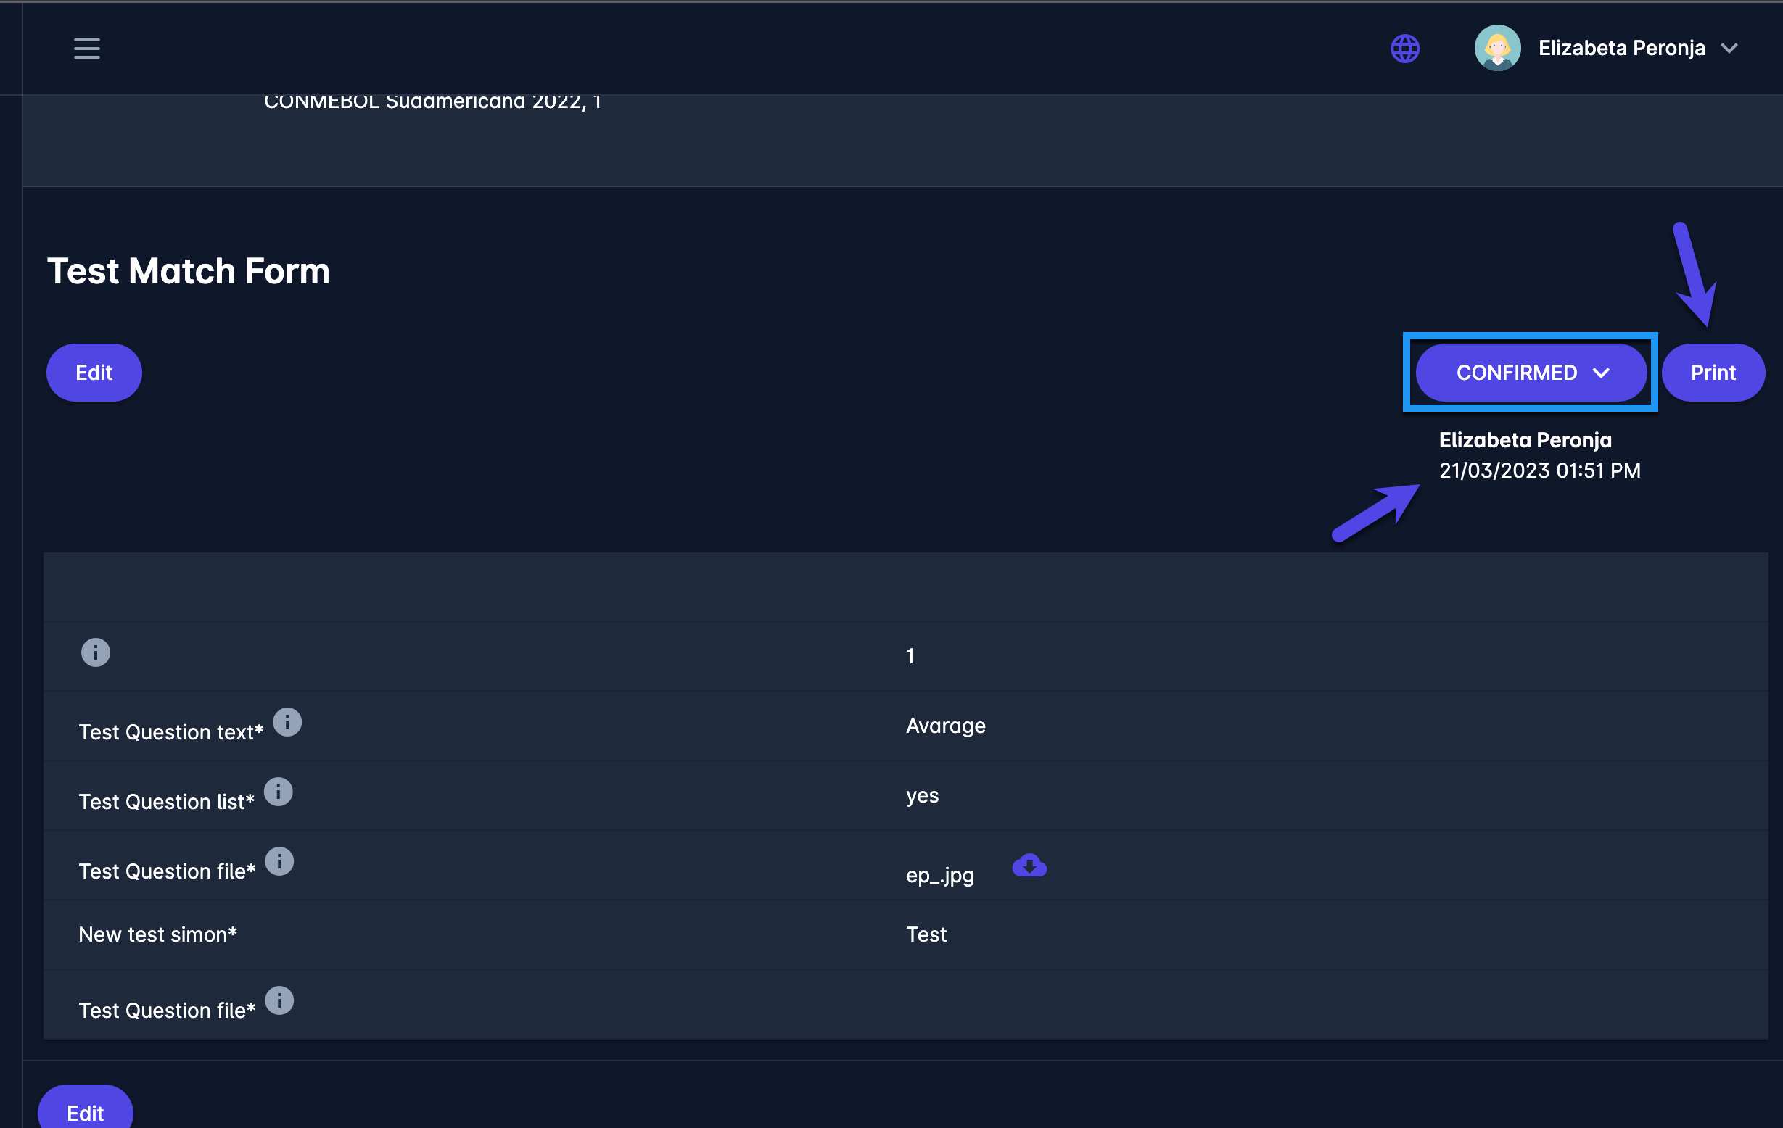Screen dimensions: 1783x1128
Task: Download the ep_.jpg file via cloud icon
Action: pos(1029,866)
